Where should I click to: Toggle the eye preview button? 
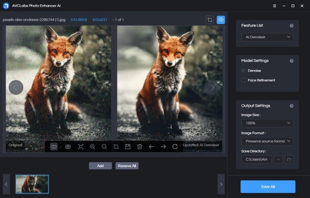pyautogui.click(x=220, y=20)
